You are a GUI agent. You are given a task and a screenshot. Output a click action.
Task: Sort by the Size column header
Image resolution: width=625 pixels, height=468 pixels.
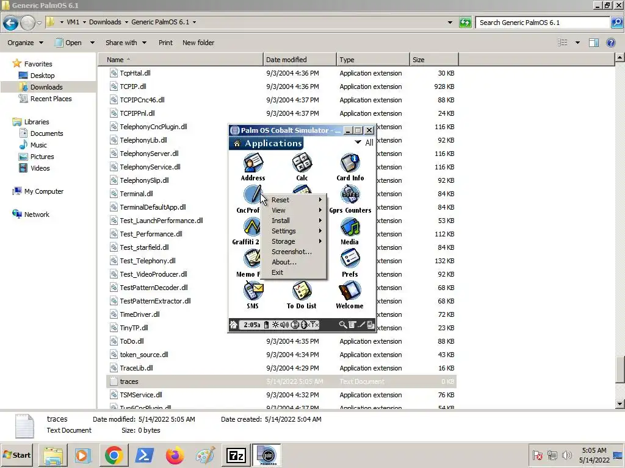coord(434,60)
